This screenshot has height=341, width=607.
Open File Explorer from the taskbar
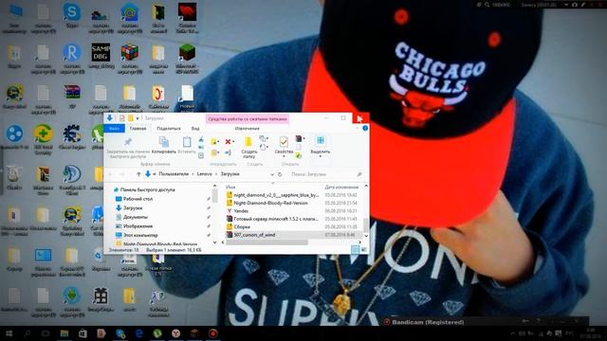pyautogui.click(x=64, y=333)
